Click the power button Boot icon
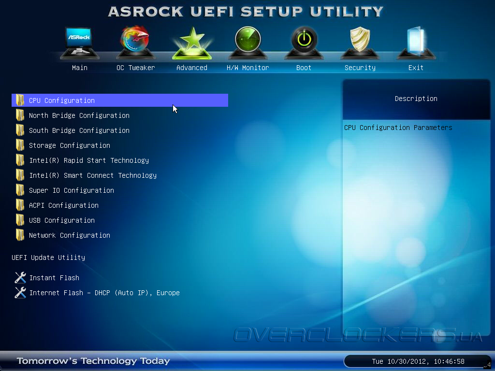 [304, 43]
